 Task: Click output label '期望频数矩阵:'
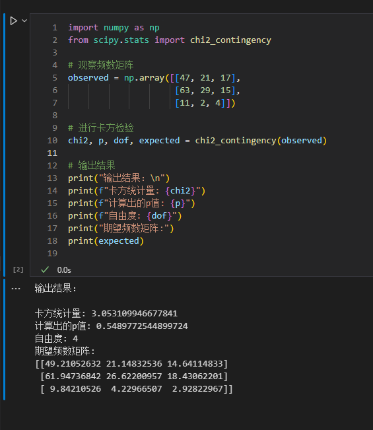click(65, 351)
